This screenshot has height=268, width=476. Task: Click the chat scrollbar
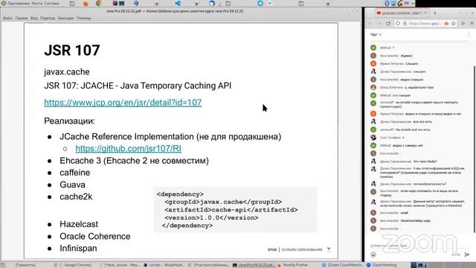tap(475, 149)
